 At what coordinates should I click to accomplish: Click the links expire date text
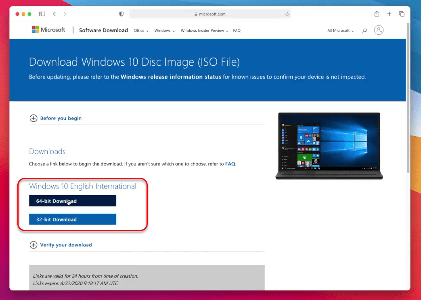pos(75,283)
